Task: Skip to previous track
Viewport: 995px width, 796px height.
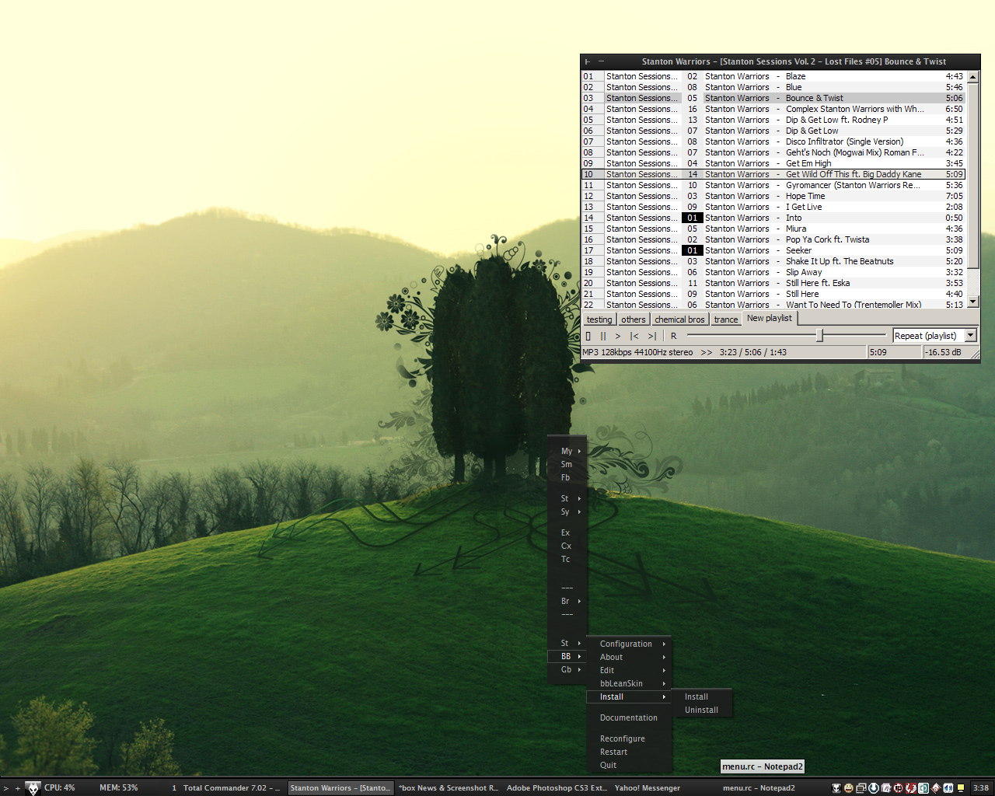Action: [x=634, y=336]
